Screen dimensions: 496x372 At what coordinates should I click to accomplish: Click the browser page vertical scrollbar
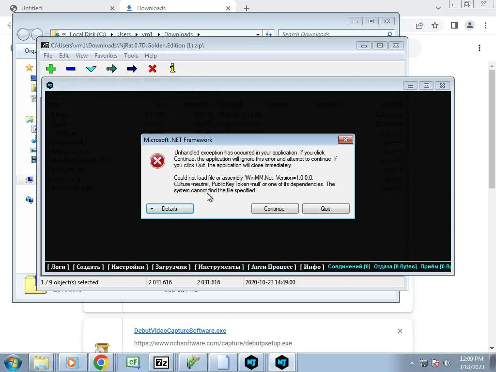click(x=492, y=128)
